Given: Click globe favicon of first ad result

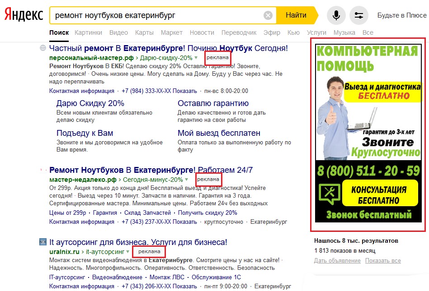Looking at the screenshot, I should click(43, 48).
